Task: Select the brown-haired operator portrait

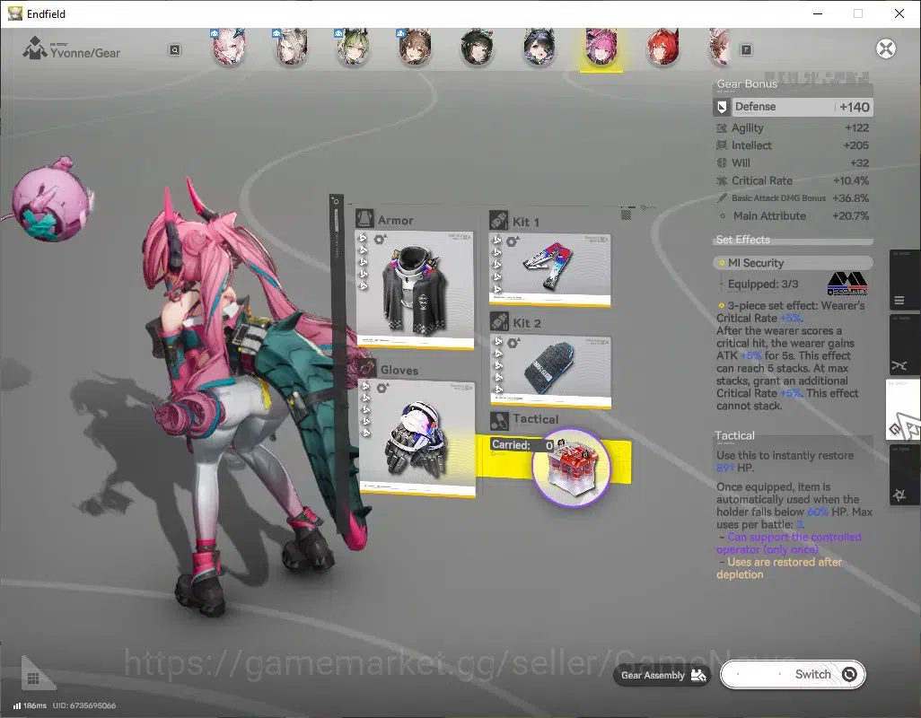Action: (x=415, y=48)
